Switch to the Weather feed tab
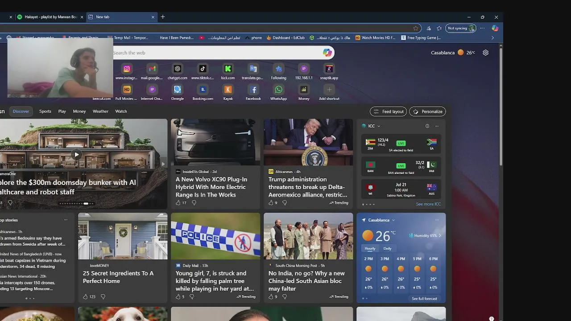Screen dimensions: 571x321 [100, 111]
